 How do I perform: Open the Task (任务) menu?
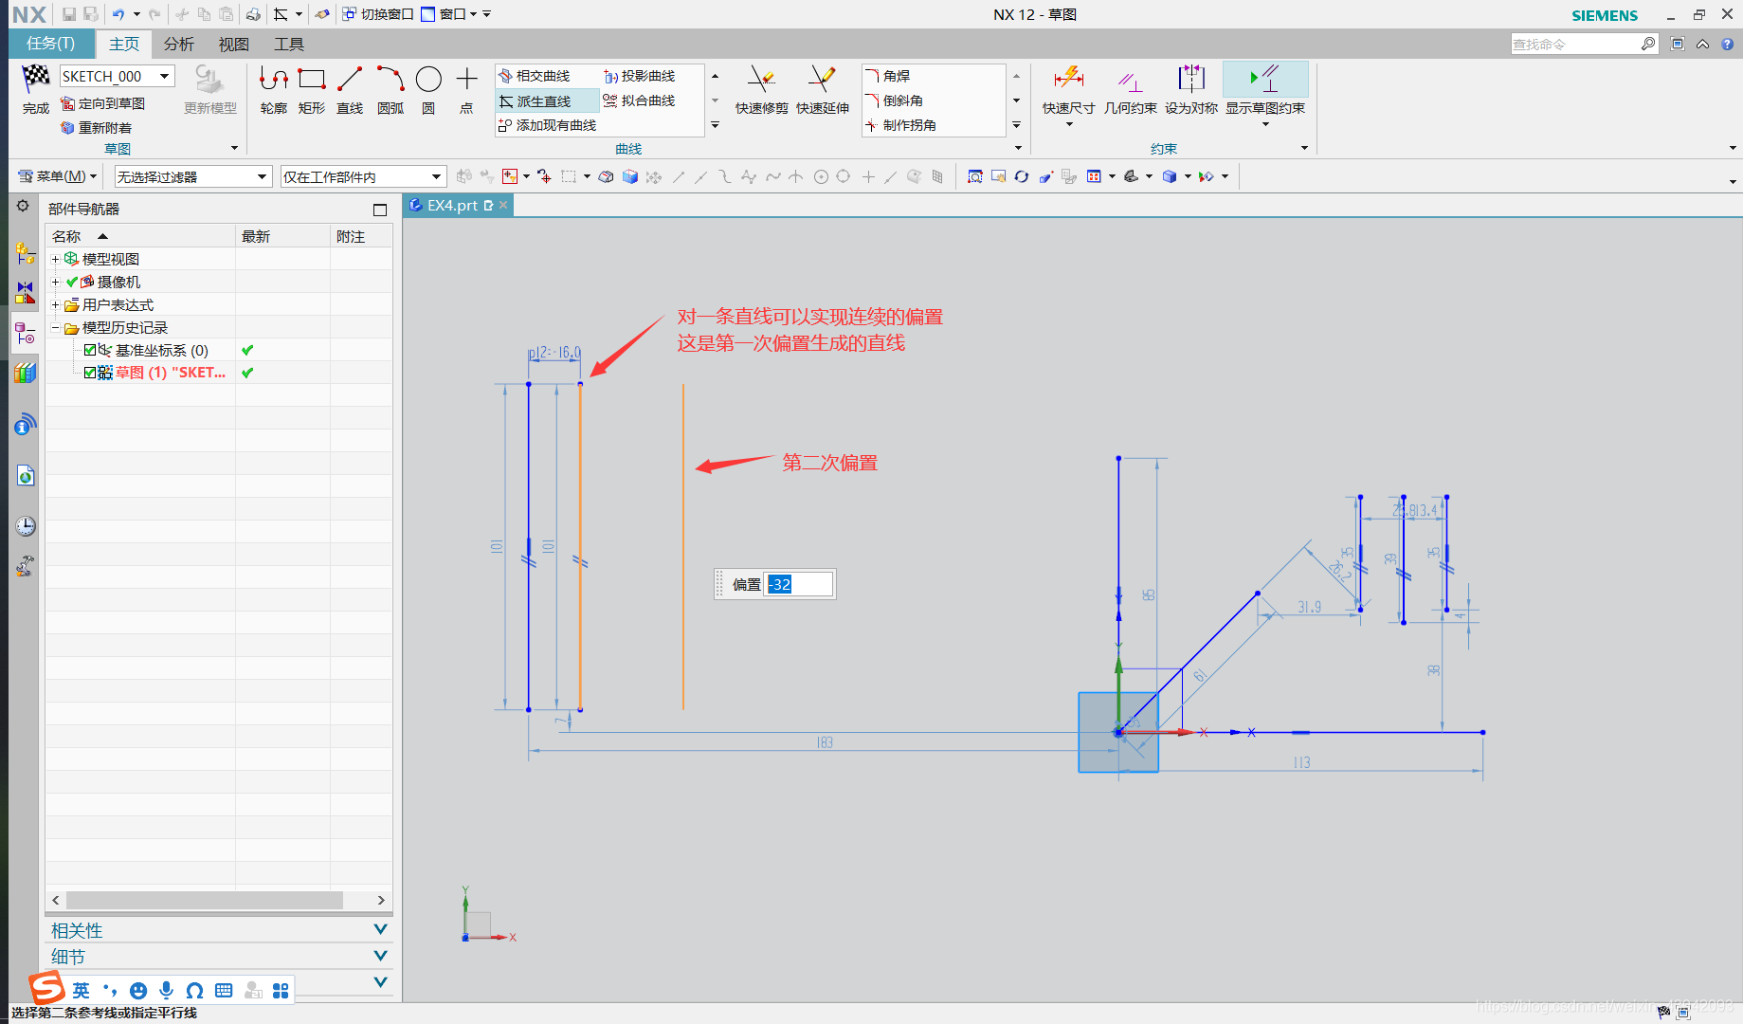(51, 44)
